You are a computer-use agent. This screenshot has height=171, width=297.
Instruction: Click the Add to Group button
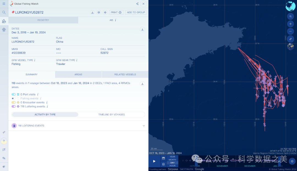point(136,12)
